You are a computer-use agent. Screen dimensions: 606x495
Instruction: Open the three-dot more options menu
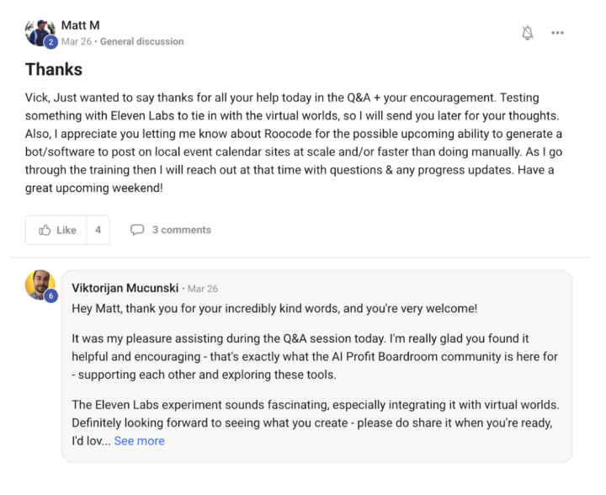point(557,33)
